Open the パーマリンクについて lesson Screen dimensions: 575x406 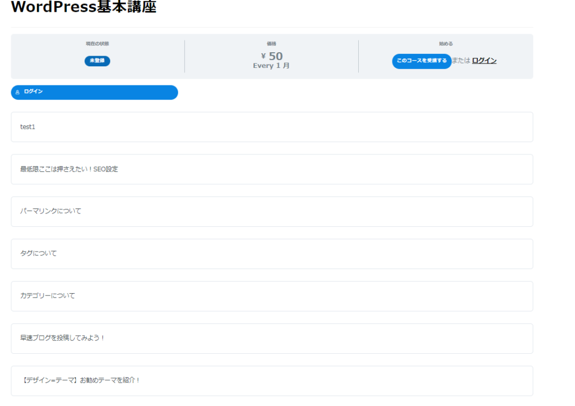272,212
